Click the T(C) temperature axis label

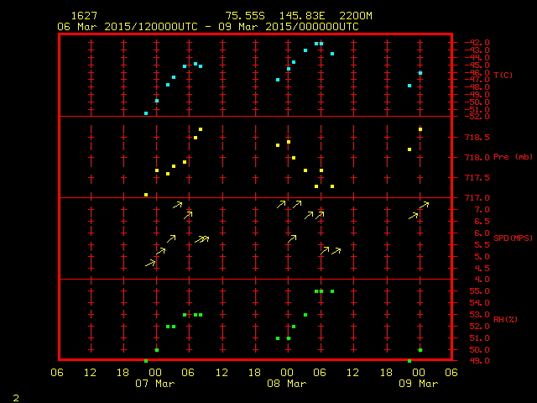[x=503, y=75]
